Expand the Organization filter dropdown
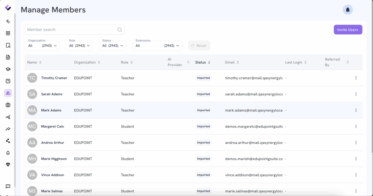 click(42, 46)
